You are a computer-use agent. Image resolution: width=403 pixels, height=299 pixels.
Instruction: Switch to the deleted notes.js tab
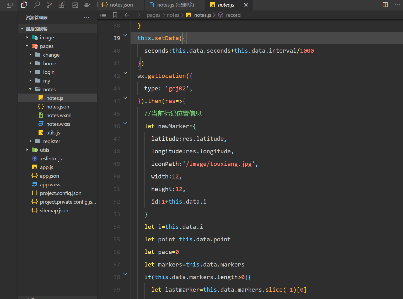pos(175,5)
